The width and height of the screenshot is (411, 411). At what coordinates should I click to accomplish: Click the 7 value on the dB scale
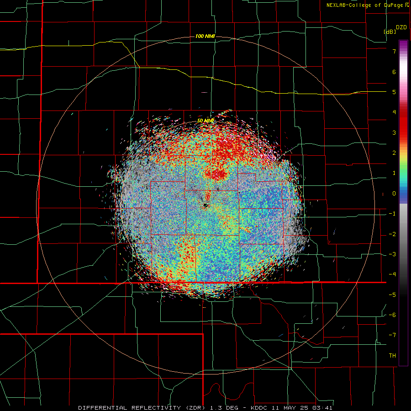coord(394,51)
